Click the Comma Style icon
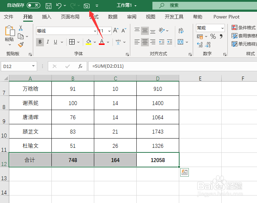 click(221, 36)
